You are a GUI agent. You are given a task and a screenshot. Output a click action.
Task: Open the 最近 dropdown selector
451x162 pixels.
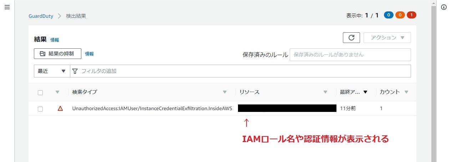pos(52,71)
